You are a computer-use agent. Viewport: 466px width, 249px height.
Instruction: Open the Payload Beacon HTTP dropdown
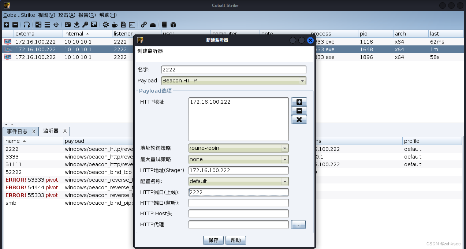(x=234, y=81)
